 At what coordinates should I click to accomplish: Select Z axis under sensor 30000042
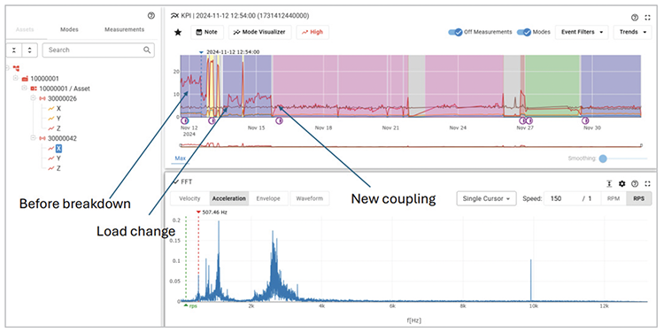pos(58,168)
